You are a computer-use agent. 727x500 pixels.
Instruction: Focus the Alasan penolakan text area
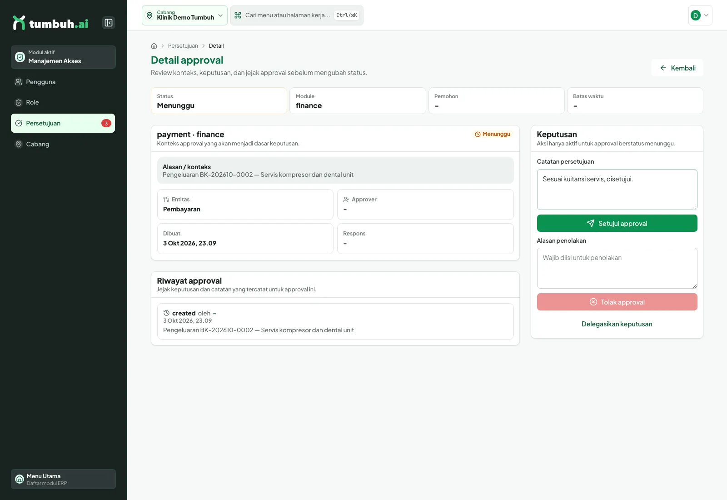coord(617,268)
